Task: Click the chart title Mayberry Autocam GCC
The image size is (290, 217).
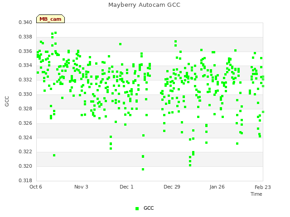Action: tap(144, 5)
